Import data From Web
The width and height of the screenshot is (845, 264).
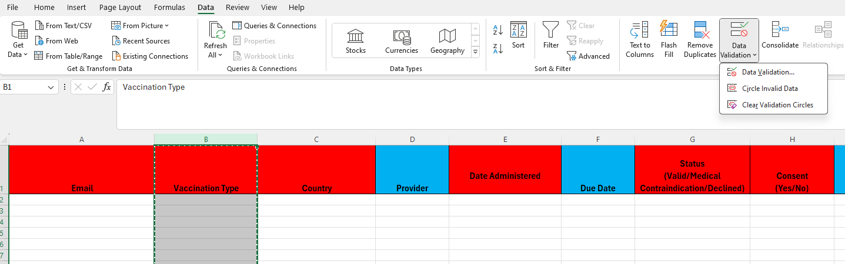56,40
